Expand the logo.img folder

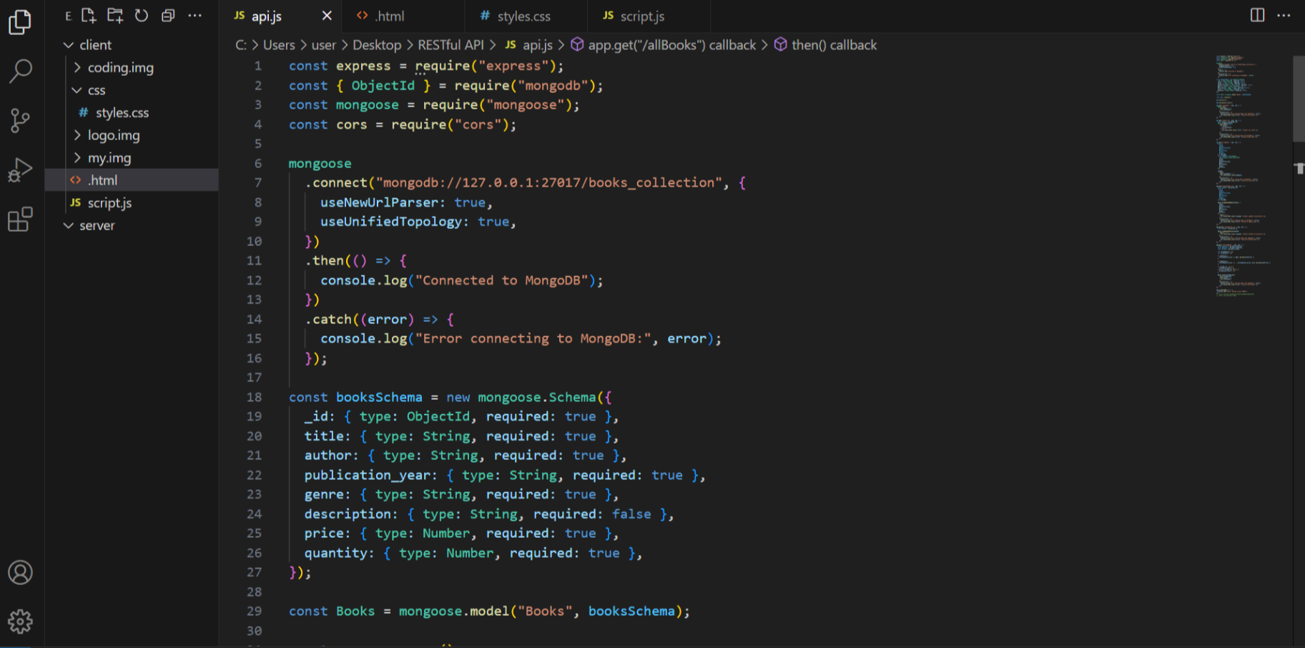132,135
